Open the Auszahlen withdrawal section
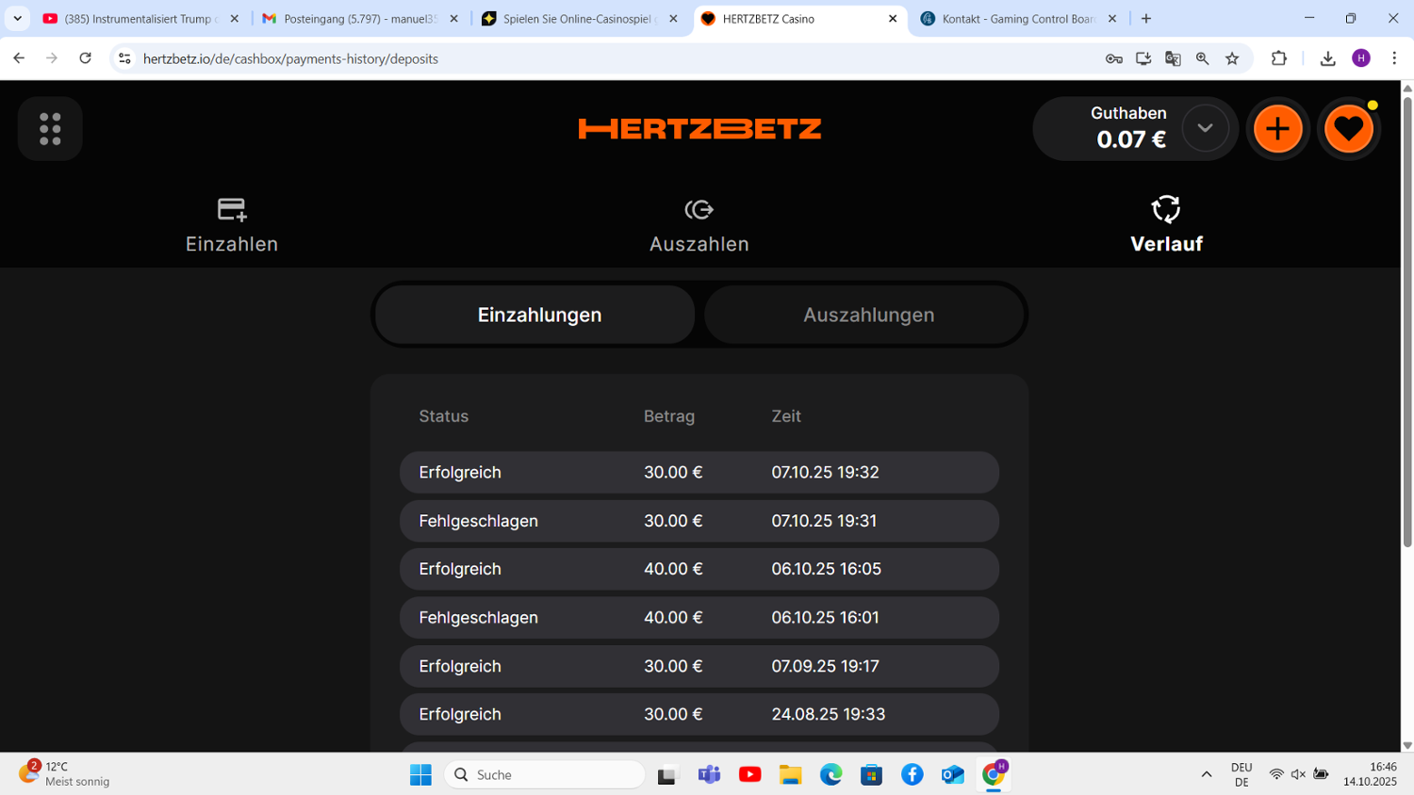 (699, 226)
